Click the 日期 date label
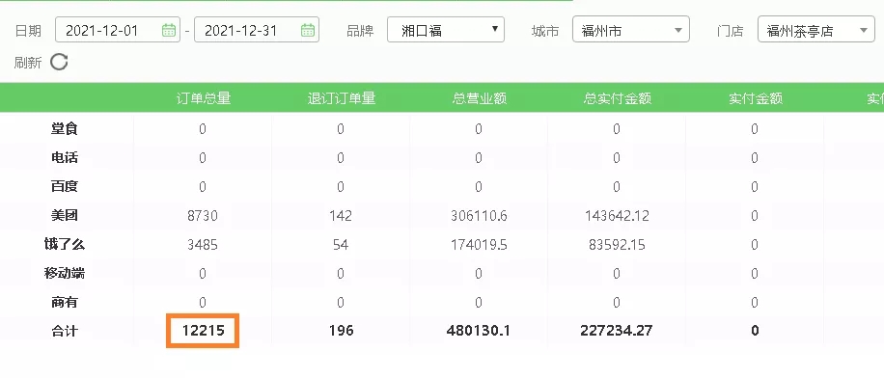Image resolution: width=884 pixels, height=378 pixels. (x=28, y=31)
